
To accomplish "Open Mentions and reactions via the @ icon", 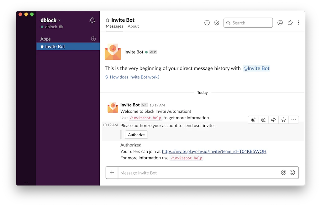I will tap(280, 23).
